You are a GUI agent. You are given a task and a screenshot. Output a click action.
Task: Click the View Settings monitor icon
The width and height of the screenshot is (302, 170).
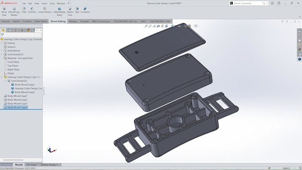pos(196,26)
